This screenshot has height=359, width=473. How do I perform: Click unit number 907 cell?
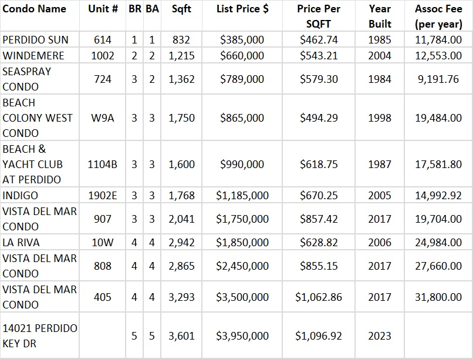[102, 219]
